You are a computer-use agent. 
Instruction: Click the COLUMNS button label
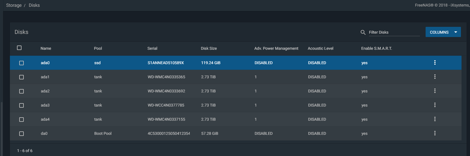[439, 32]
